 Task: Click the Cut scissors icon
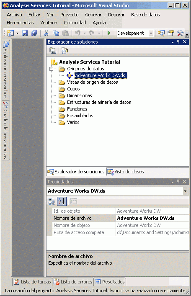[x=46, y=33]
